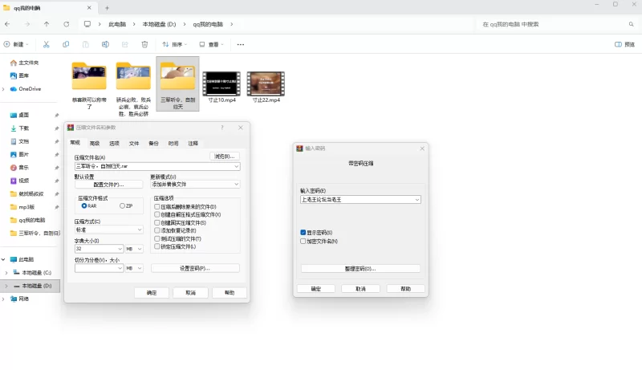
Task: Enable 添加恢复记录 checkbox
Action: pyautogui.click(x=157, y=230)
